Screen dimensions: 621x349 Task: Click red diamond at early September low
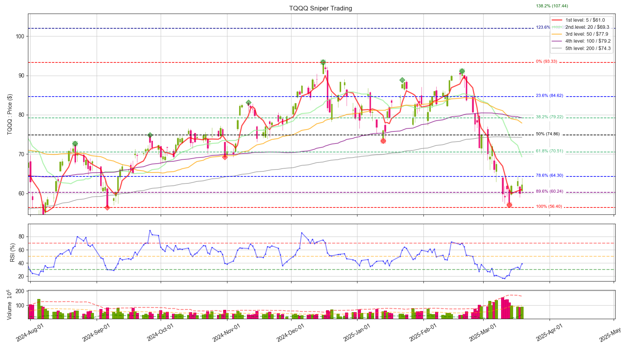pyautogui.click(x=107, y=207)
